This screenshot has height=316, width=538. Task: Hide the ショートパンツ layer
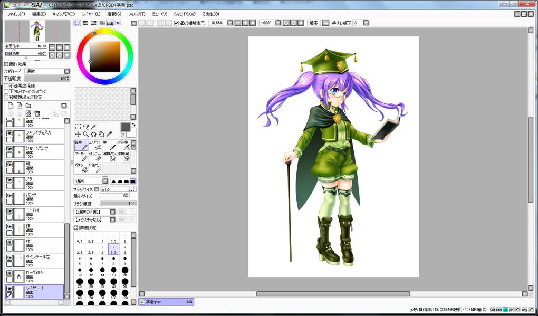[9, 149]
